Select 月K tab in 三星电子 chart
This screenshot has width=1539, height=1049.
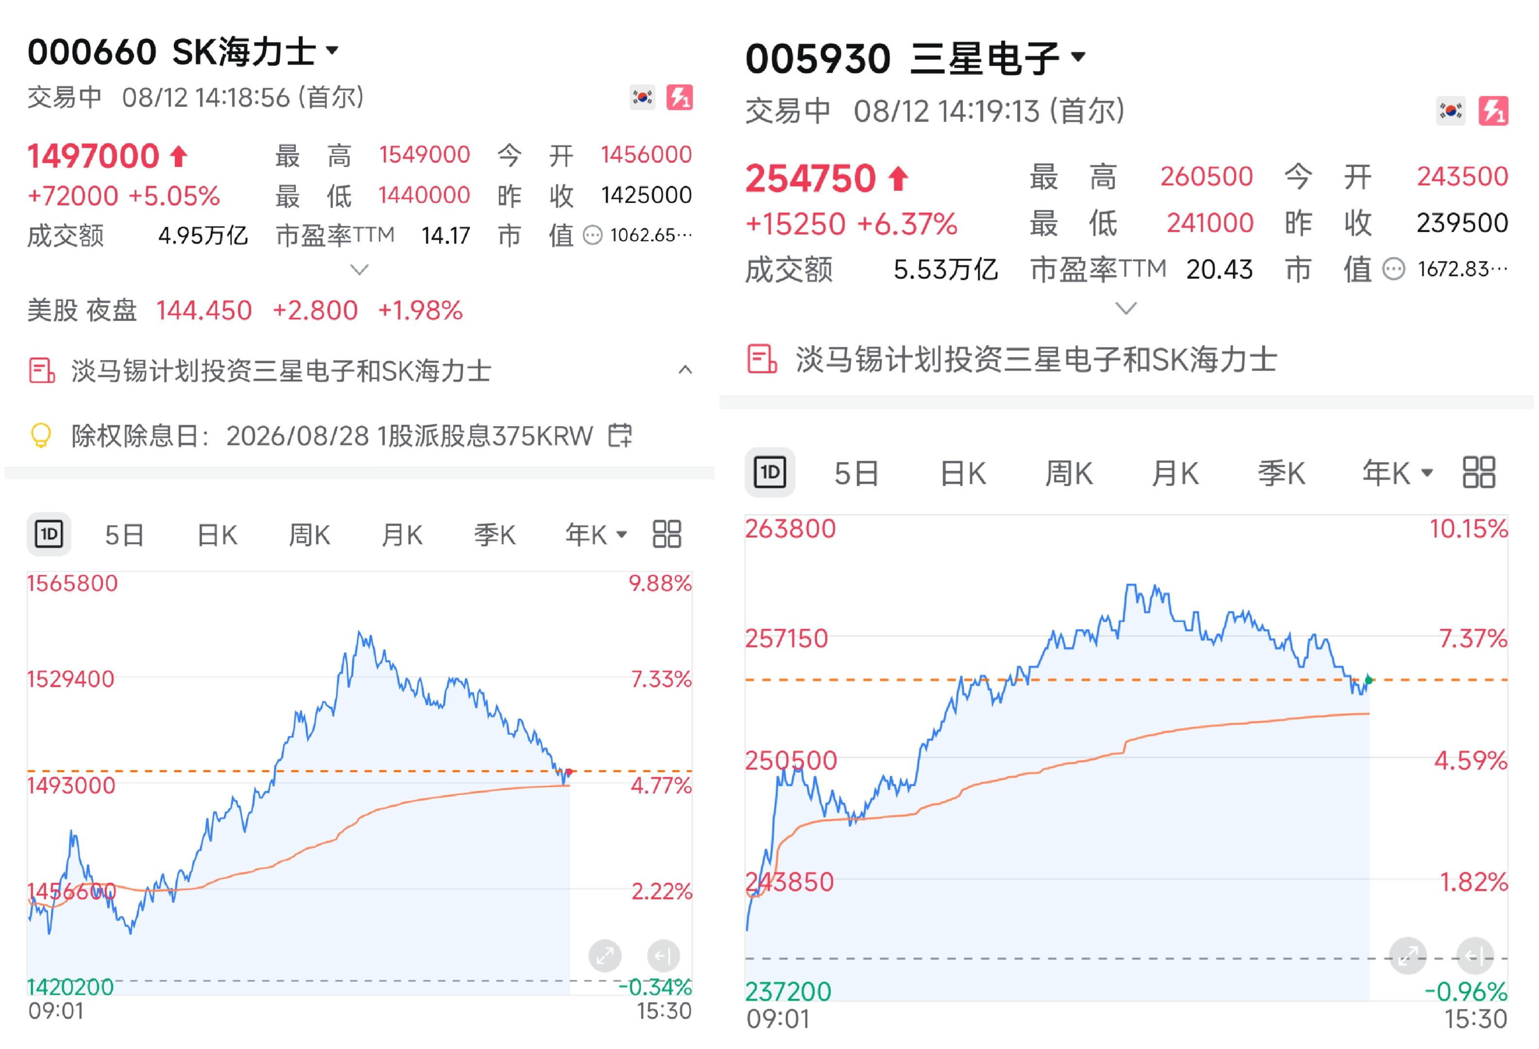click(1175, 474)
